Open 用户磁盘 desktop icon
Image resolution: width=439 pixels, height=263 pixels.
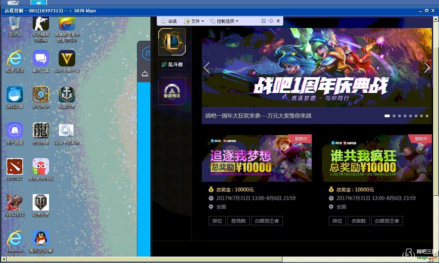(15, 134)
